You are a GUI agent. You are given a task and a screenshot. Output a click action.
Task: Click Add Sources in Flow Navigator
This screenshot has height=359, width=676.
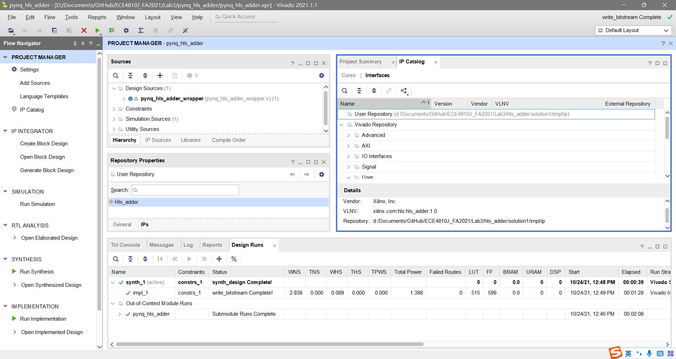(x=35, y=83)
